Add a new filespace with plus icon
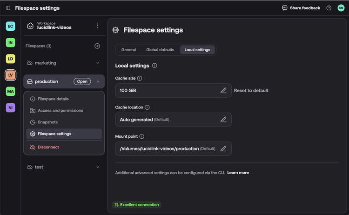Screen dimensions: 349x215 click(97, 46)
